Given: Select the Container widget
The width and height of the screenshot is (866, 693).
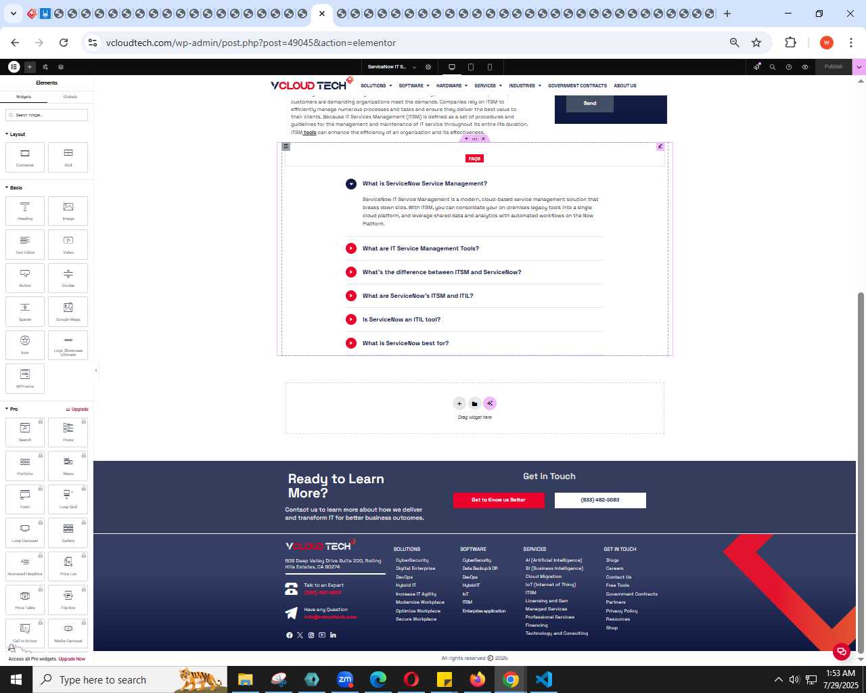Looking at the screenshot, I should point(25,157).
